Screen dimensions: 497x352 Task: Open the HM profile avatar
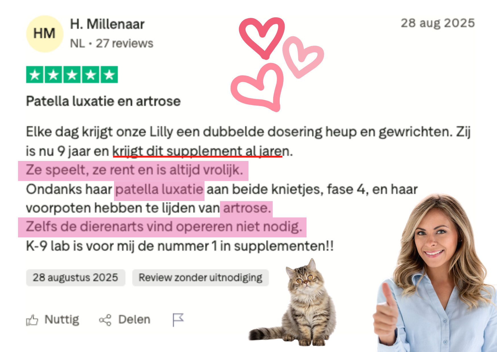pyautogui.click(x=45, y=34)
